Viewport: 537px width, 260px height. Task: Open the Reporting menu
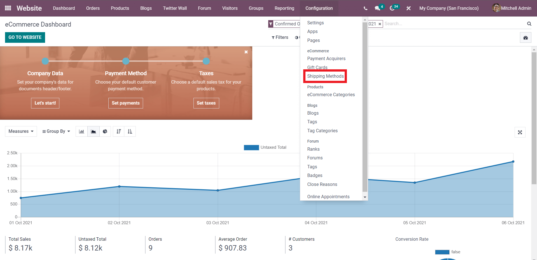pyautogui.click(x=284, y=8)
